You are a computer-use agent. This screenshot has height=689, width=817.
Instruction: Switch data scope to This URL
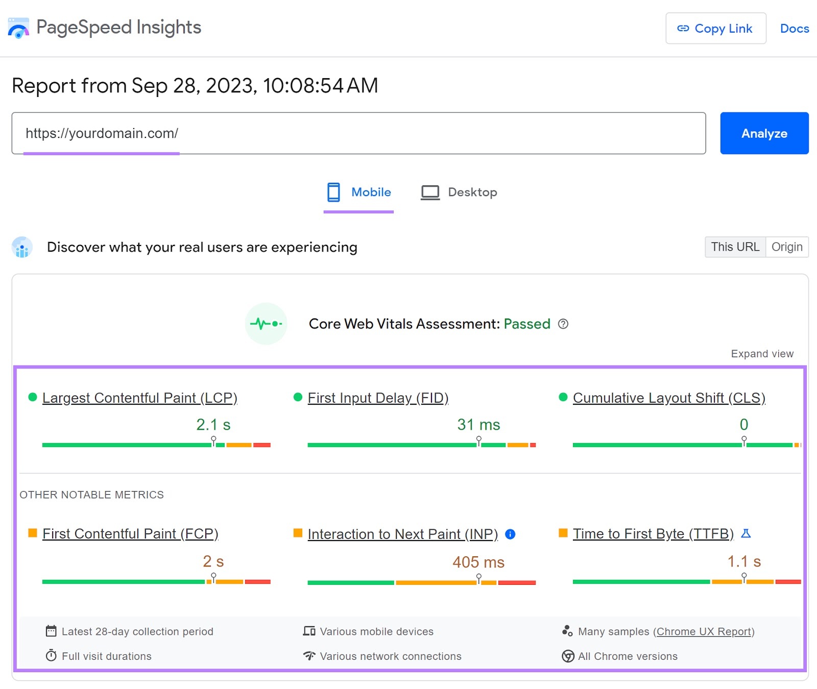click(735, 247)
